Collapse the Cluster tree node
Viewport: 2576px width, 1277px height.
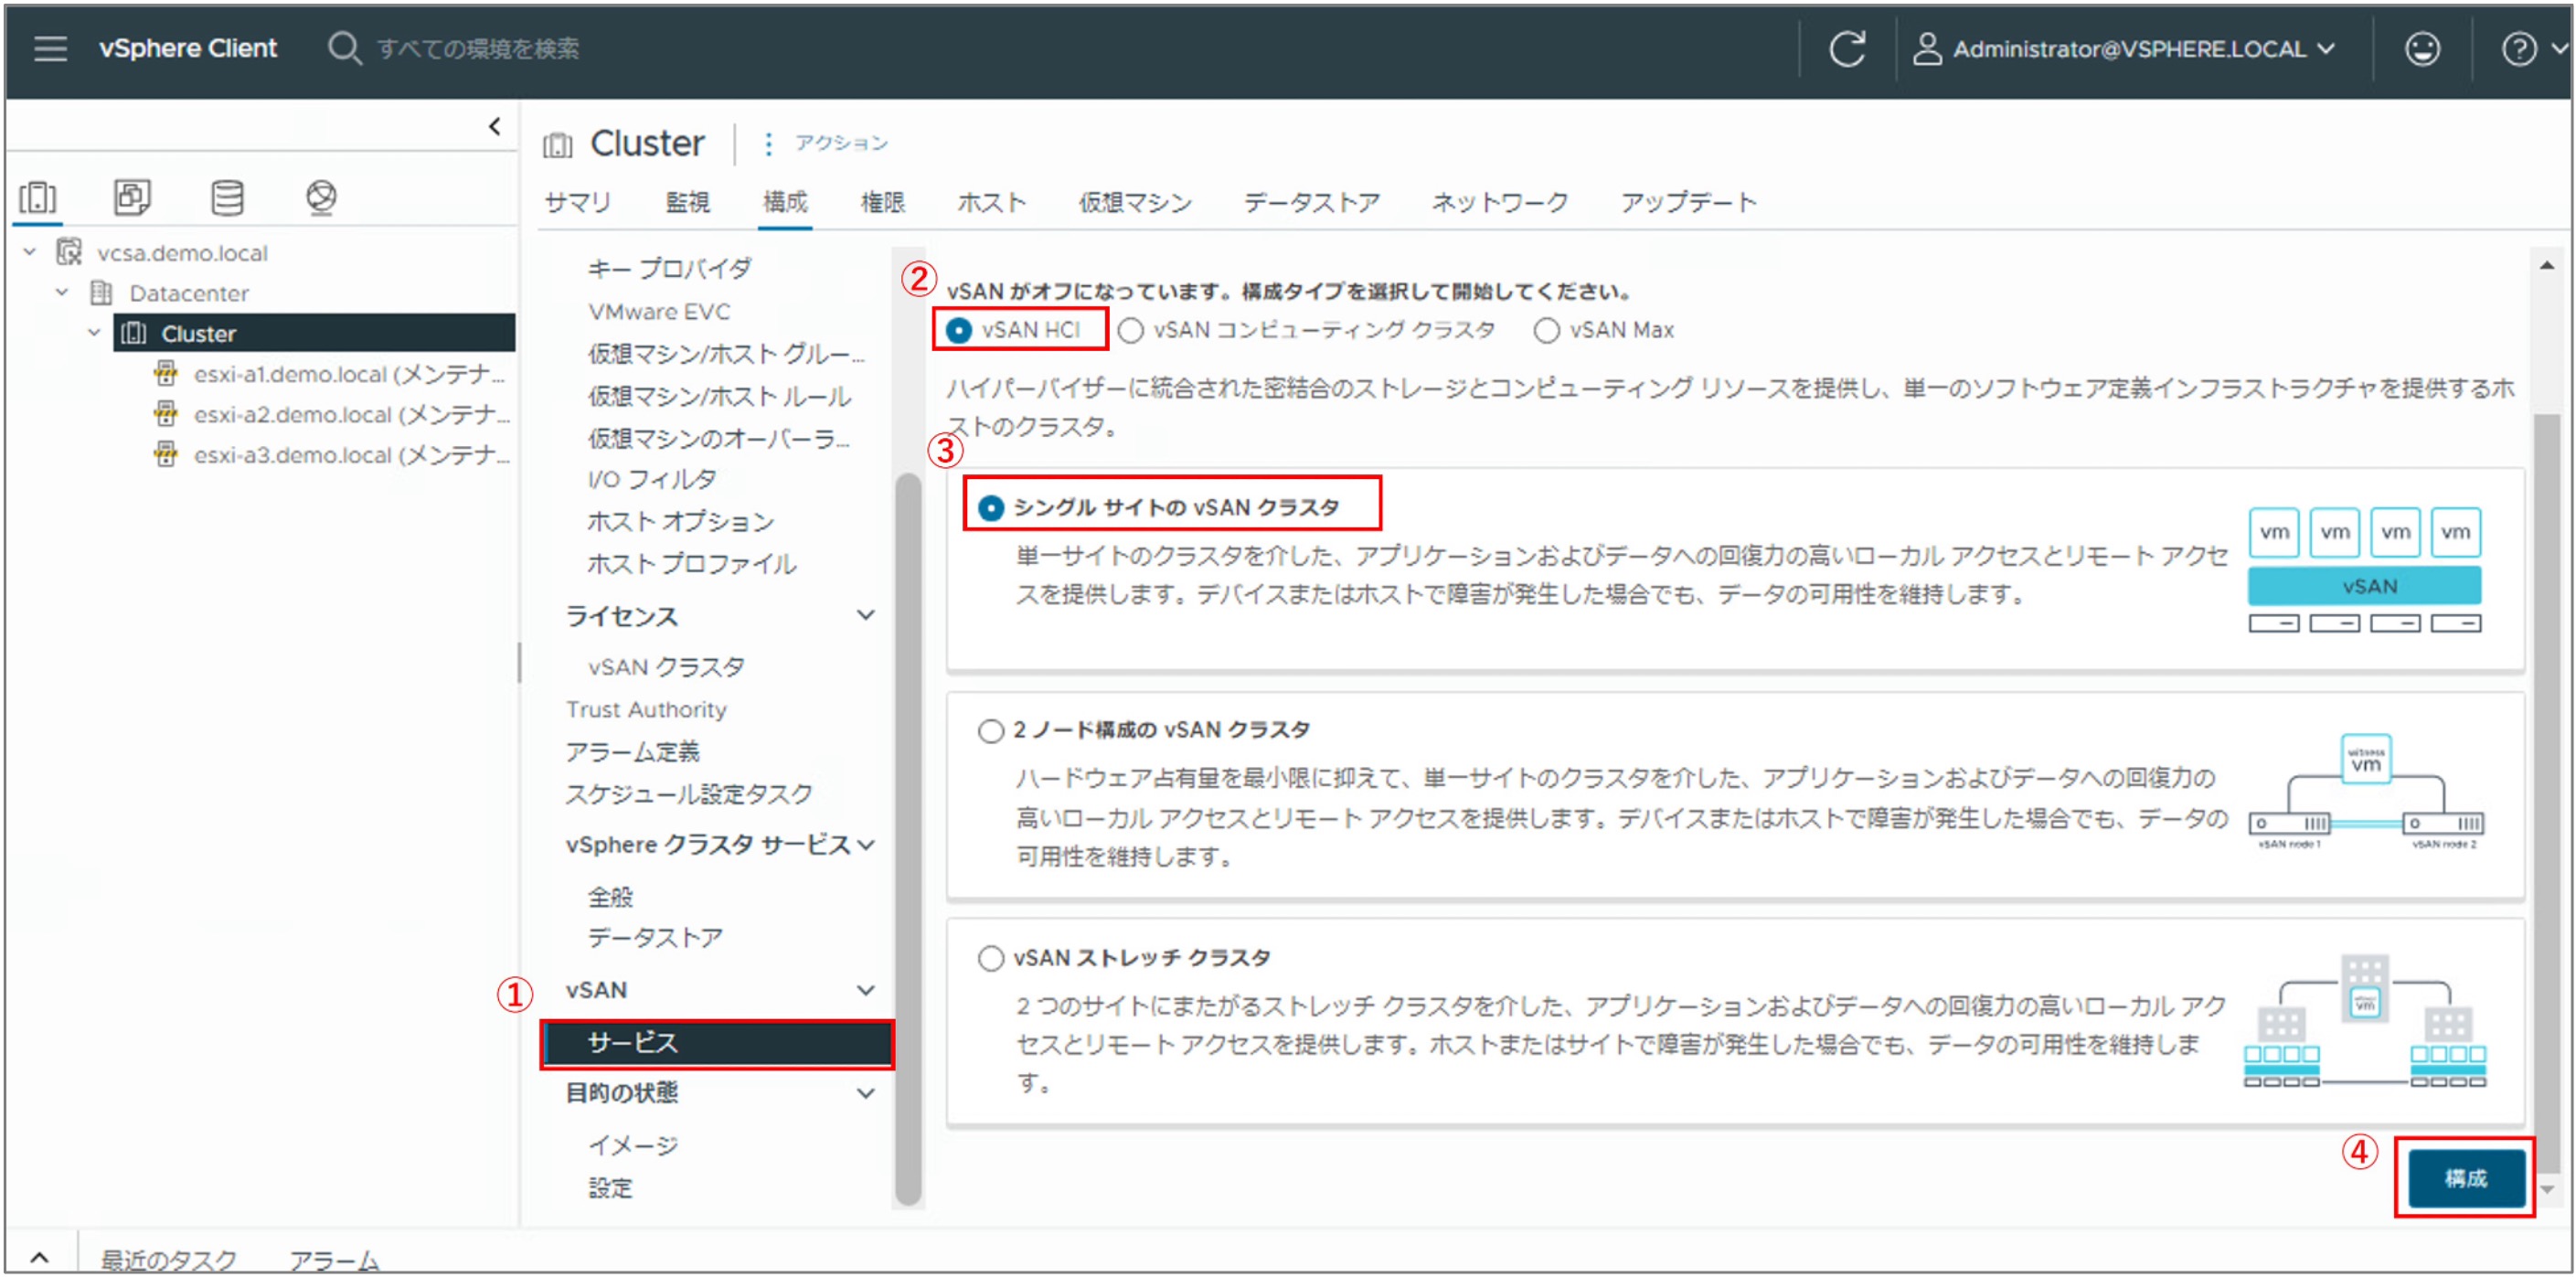coord(94,333)
